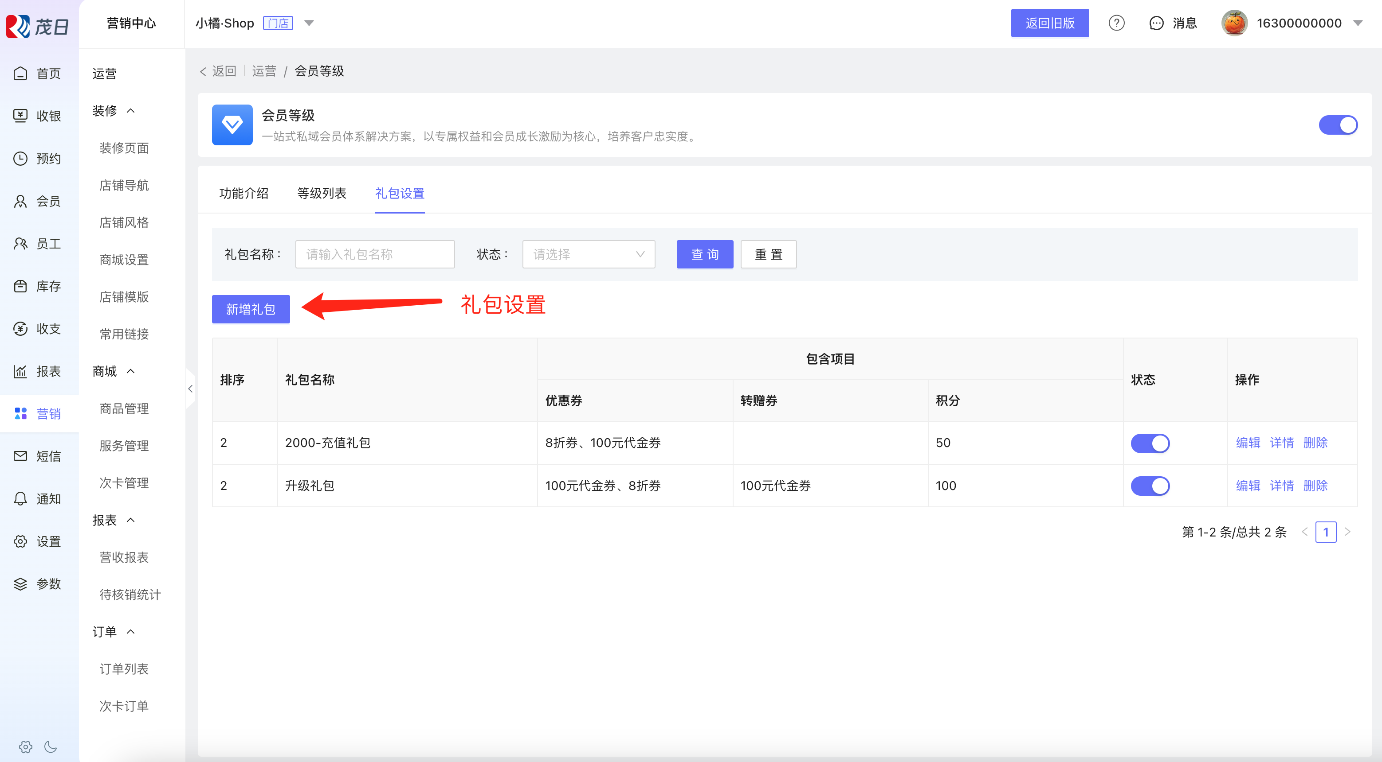Toggle the 升级礼包 status switch

pyautogui.click(x=1150, y=486)
